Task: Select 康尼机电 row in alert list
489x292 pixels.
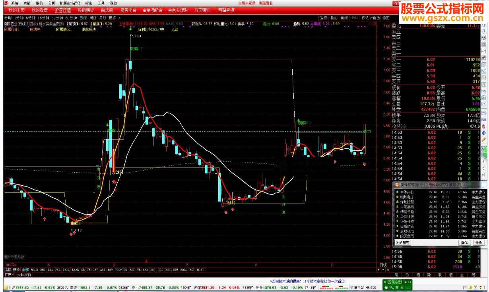Action: 441,231
